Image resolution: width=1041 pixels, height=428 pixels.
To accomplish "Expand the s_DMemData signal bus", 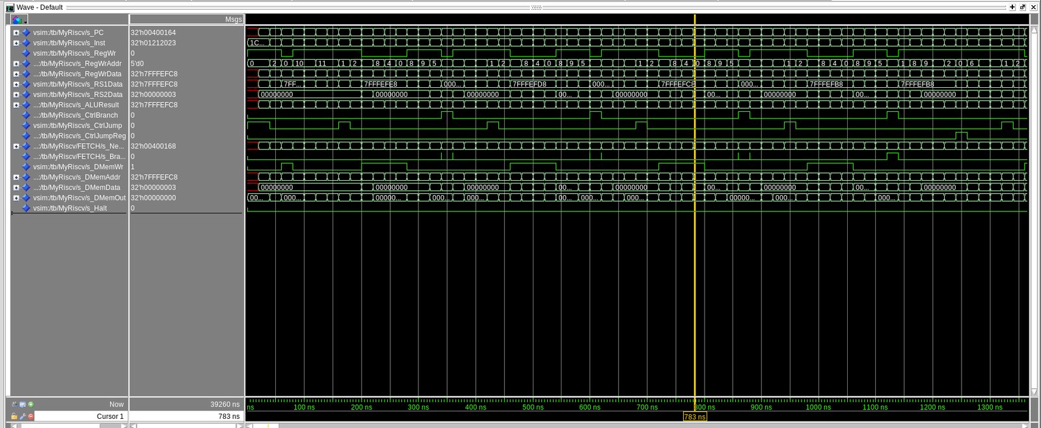I will tap(16, 187).
